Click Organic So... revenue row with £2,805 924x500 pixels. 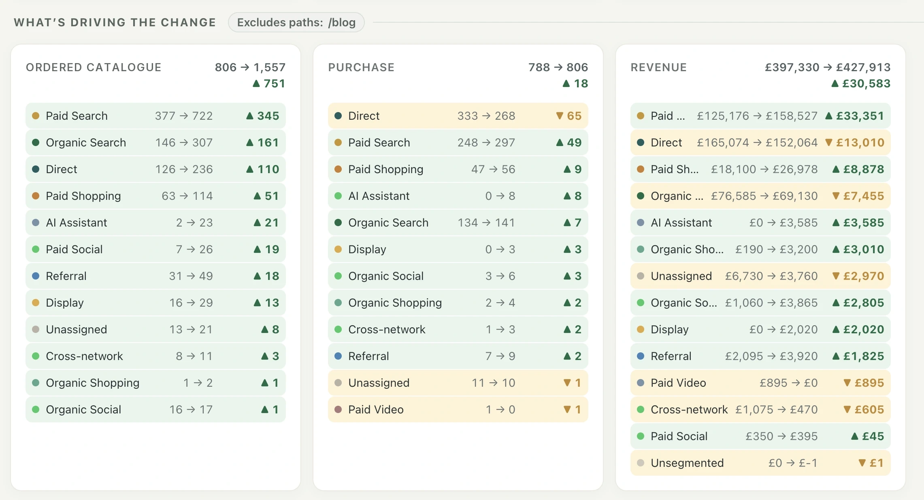pyautogui.click(x=760, y=303)
